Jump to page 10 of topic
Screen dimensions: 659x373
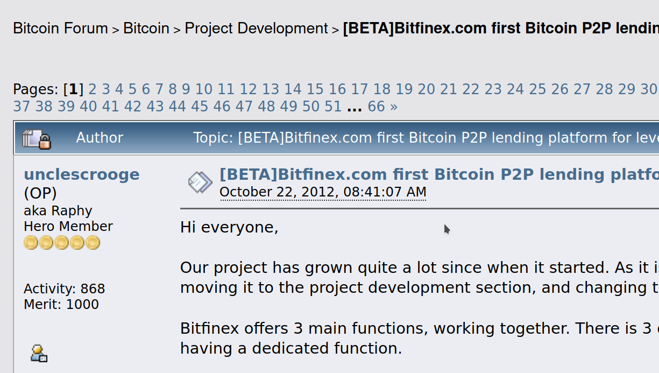click(x=204, y=89)
